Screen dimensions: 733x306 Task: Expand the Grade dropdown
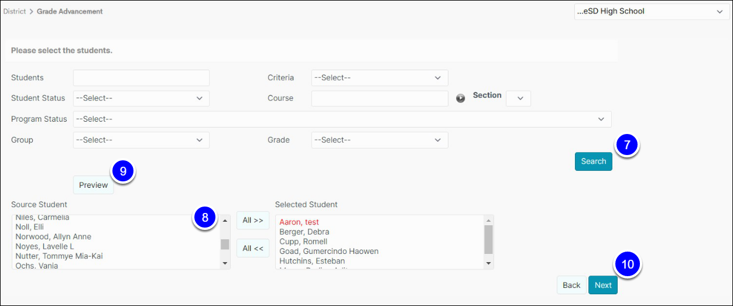[x=379, y=140]
